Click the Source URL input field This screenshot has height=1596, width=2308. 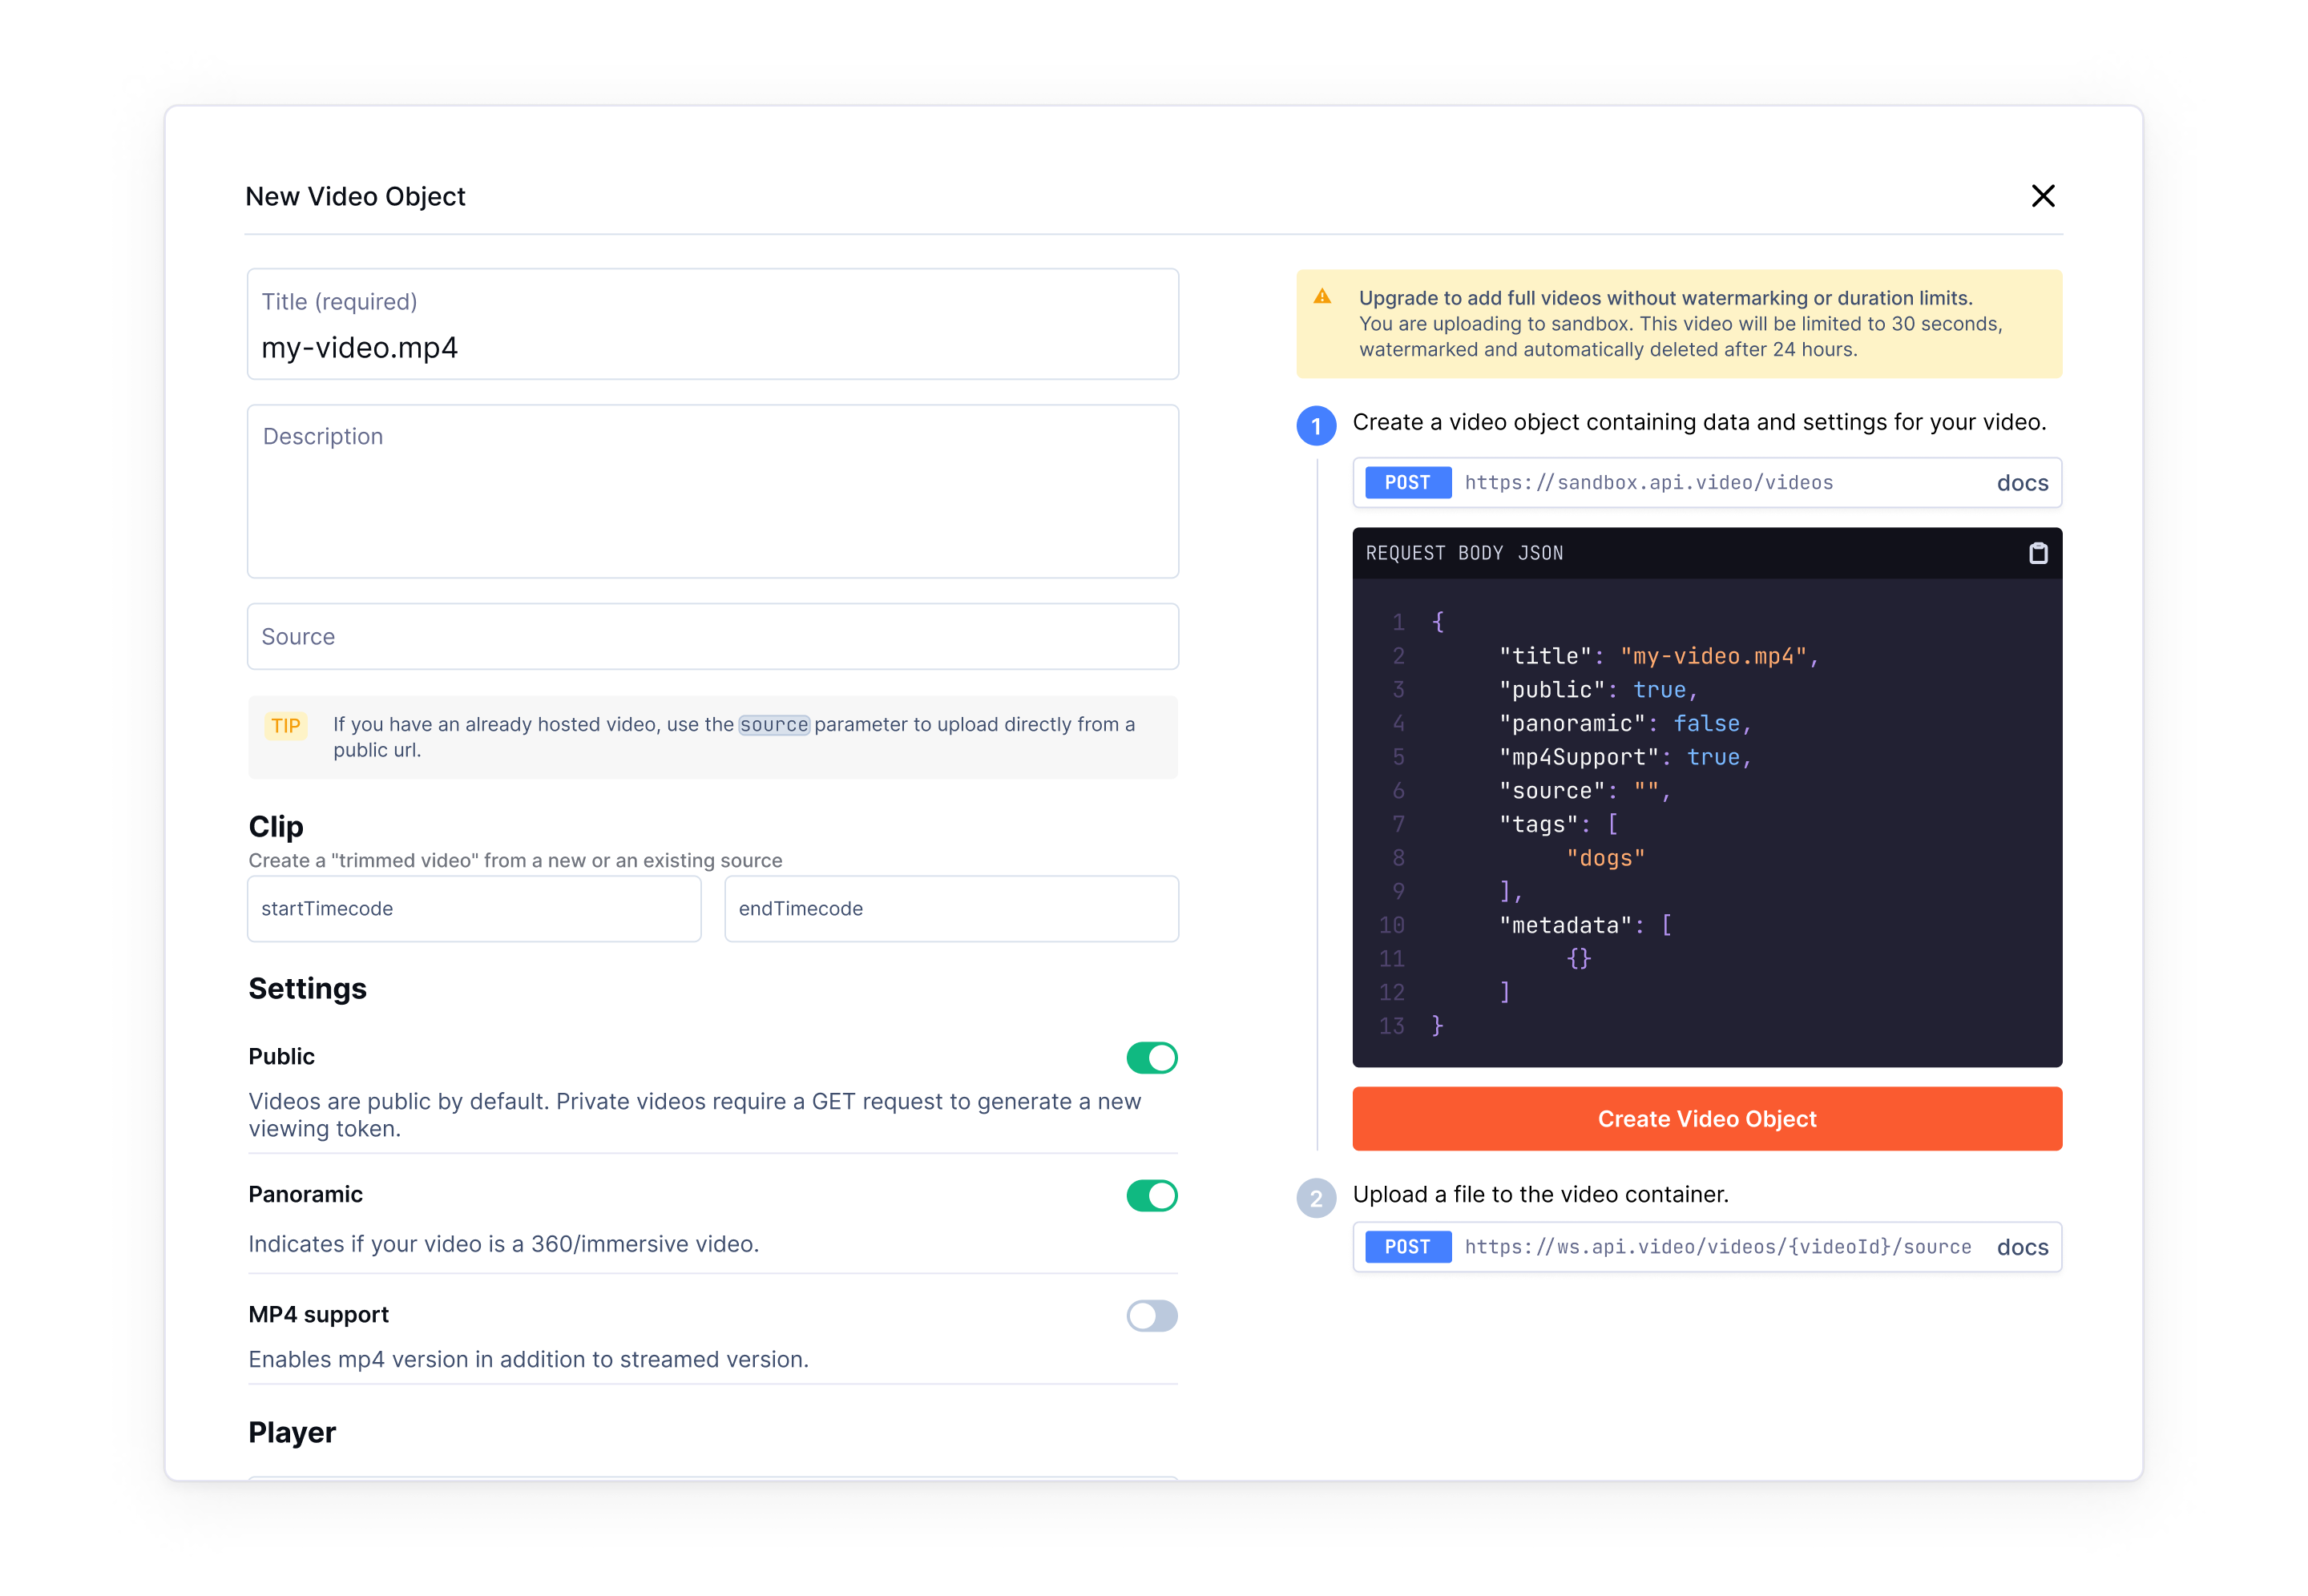[712, 637]
